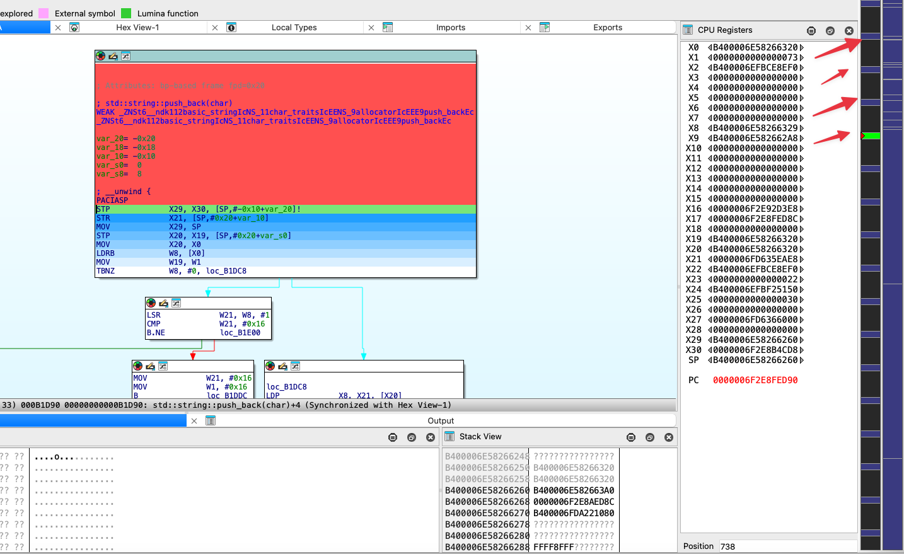904x554 pixels.
Task: Select stack value B400006FDA221080
Action: [x=574, y=513]
